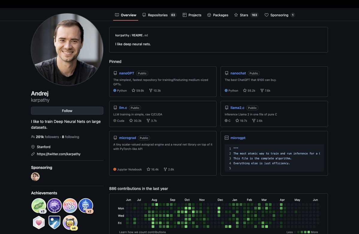This screenshot has width=359, height=234.
Task: Open the Repositories tab
Action: pos(159,15)
